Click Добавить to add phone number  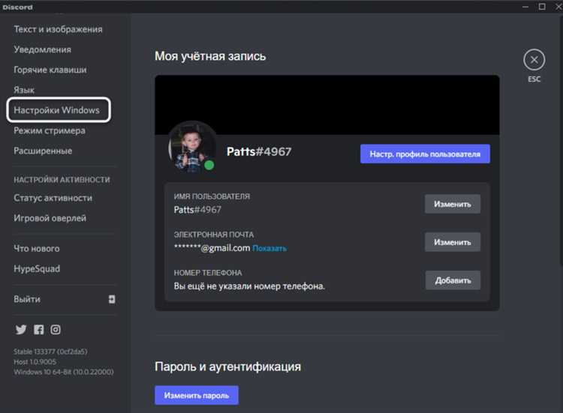pos(453,280)
